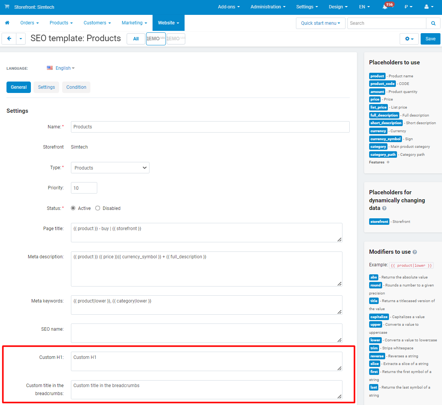This screenshot has width=442, height=405.
Task: Switch to the Condition tab
Action: pyautogui.click(x=76, y=87)
